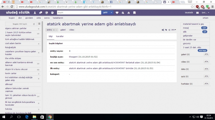Click the globe icon in header

pos(46,13)
